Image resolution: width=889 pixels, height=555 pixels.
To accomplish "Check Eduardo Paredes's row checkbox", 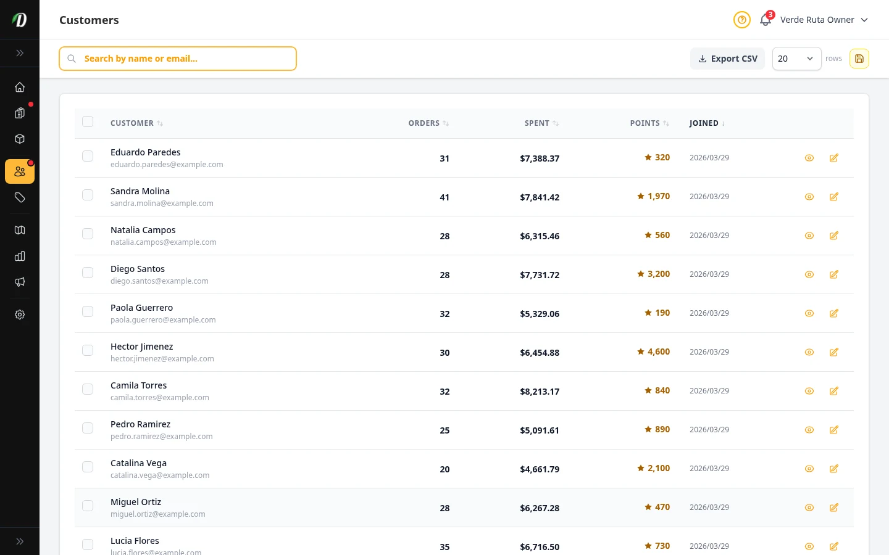I will pos(88,156).
